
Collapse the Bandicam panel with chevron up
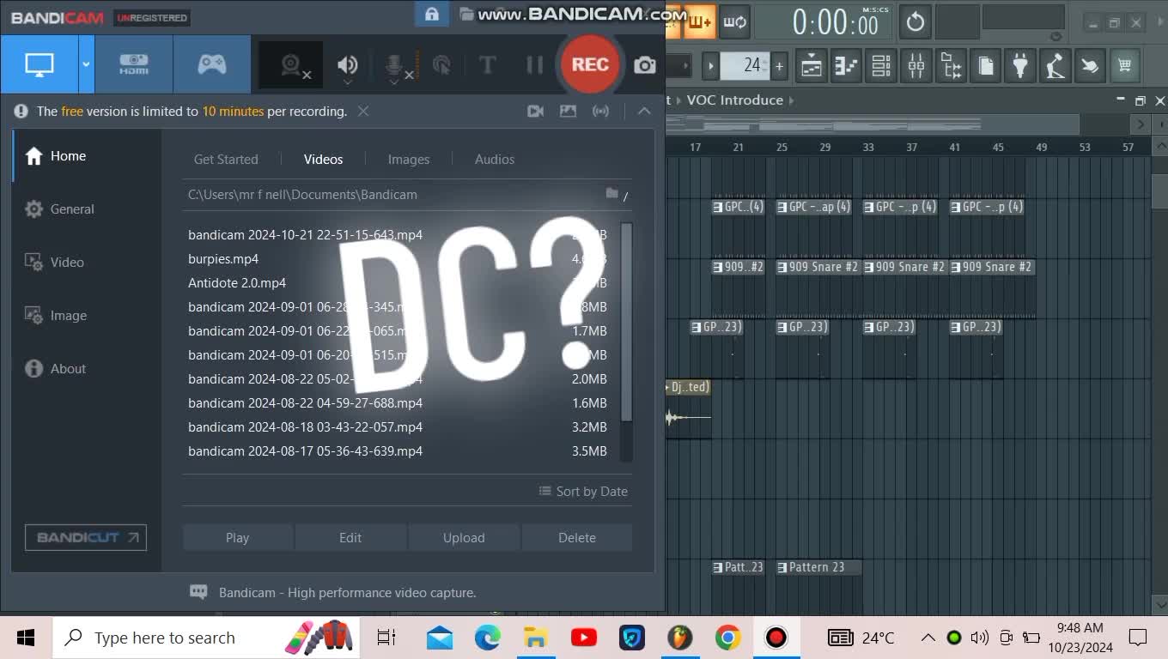[643, 111]
